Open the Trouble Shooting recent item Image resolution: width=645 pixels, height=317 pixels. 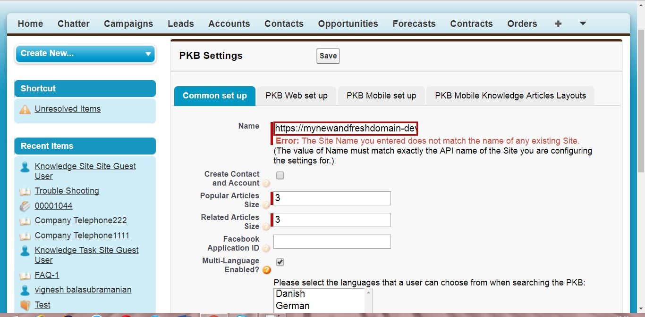[67, 191]
